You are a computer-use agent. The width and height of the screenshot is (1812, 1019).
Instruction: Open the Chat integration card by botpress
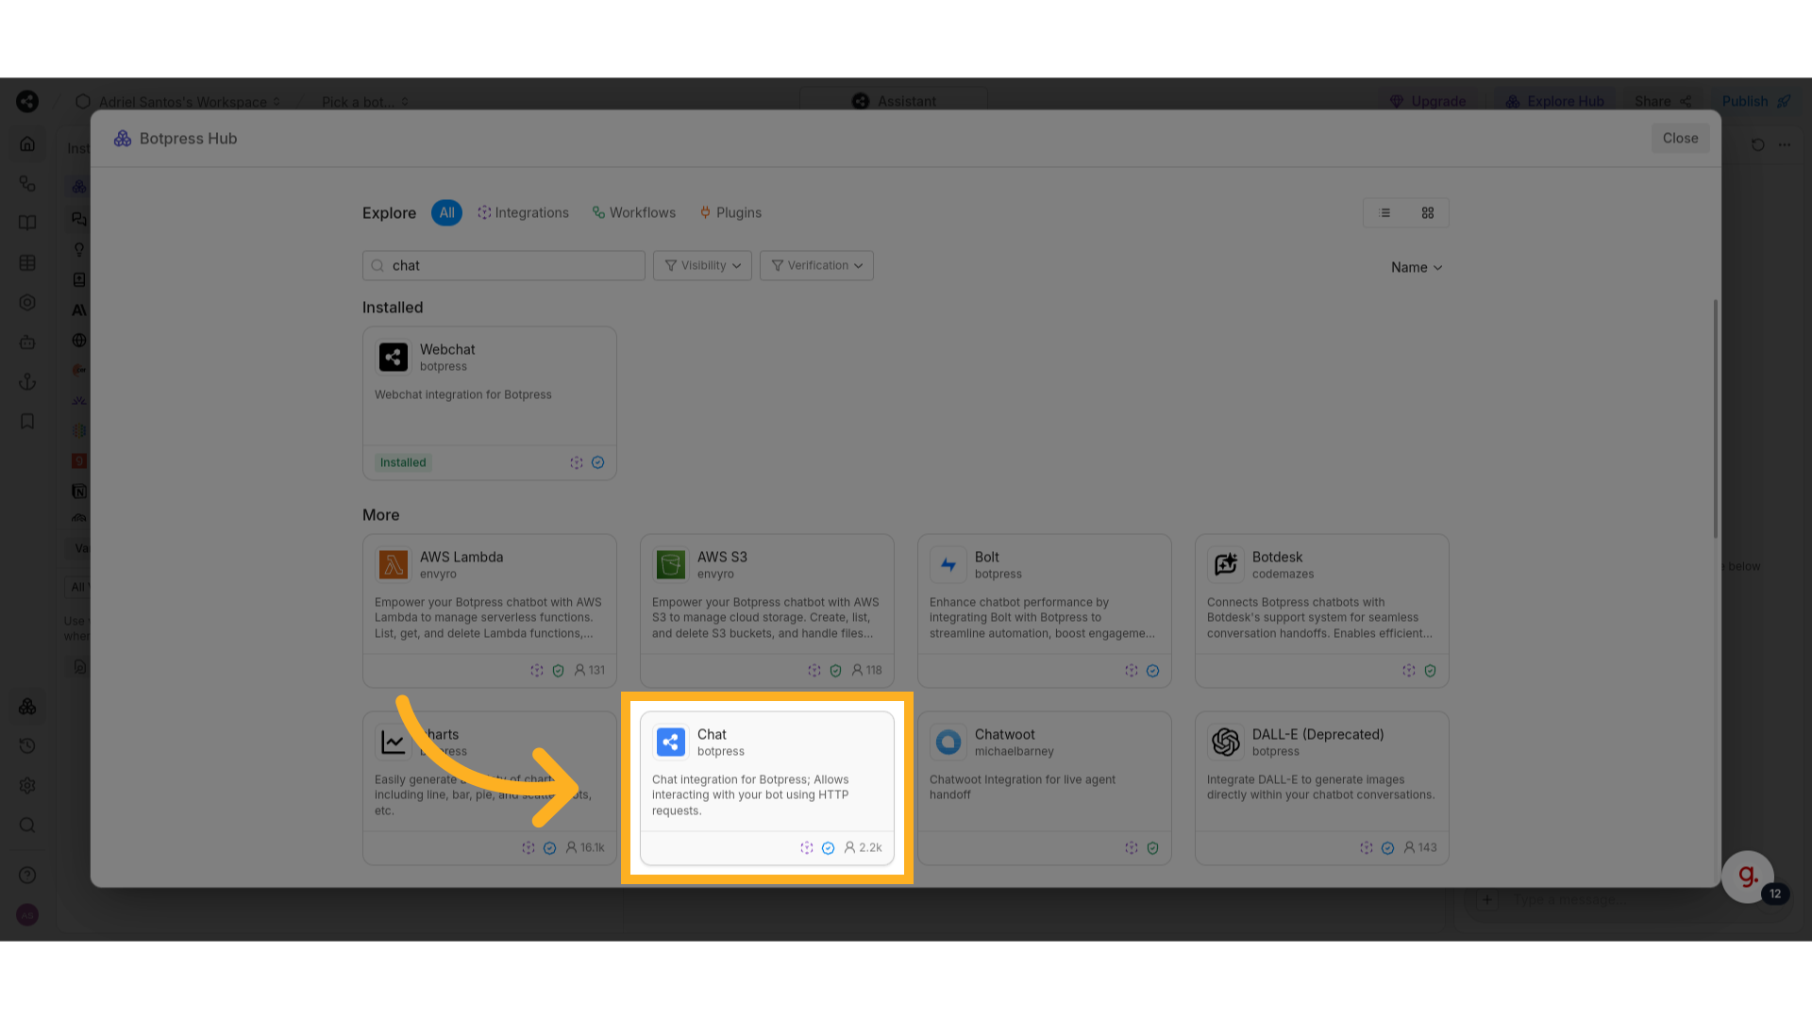766,788
